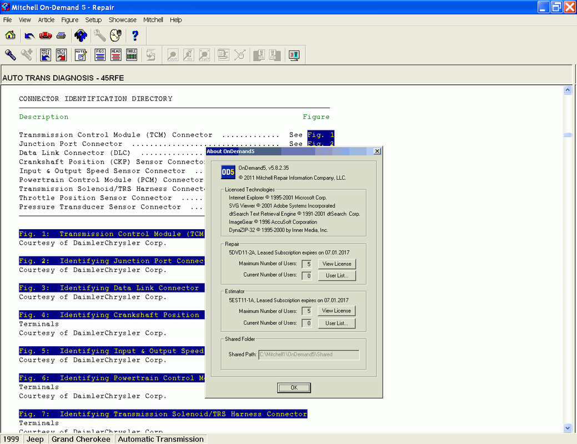Click the previous figure icon

[259, 55]
